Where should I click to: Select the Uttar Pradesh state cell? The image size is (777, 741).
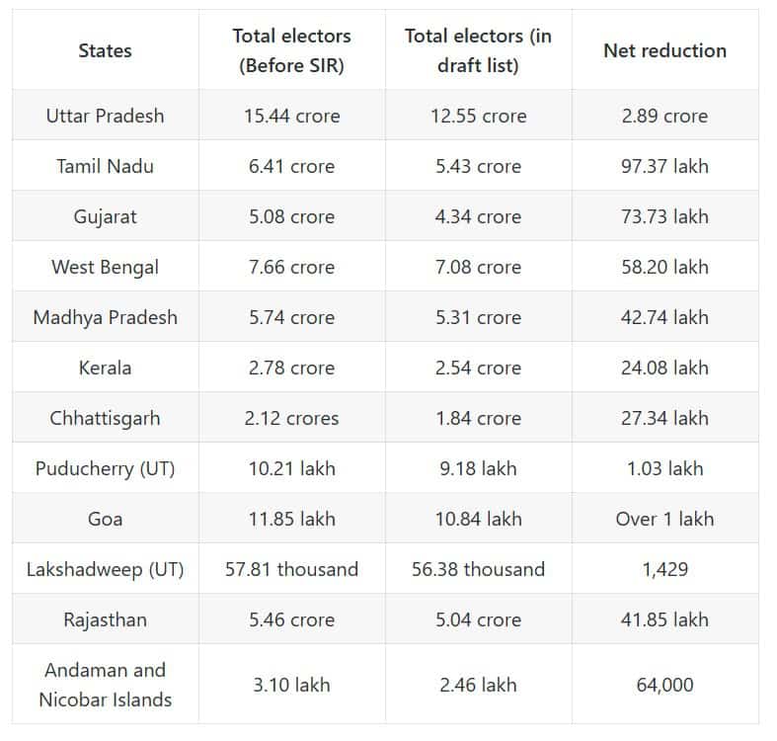(105, 116)
